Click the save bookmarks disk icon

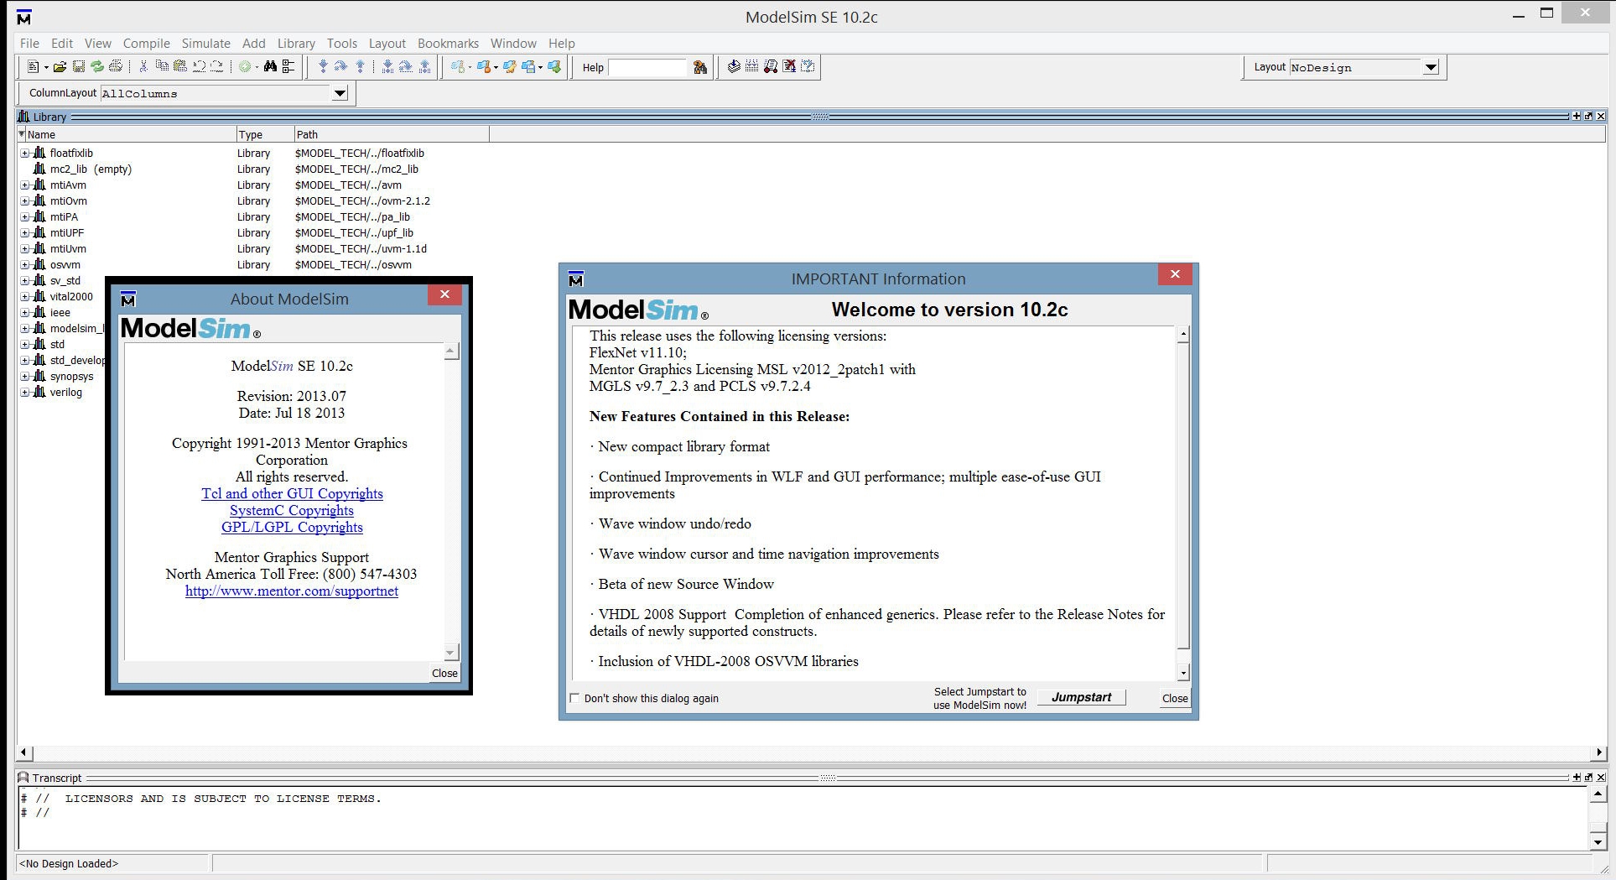click(x=529, y=67)
